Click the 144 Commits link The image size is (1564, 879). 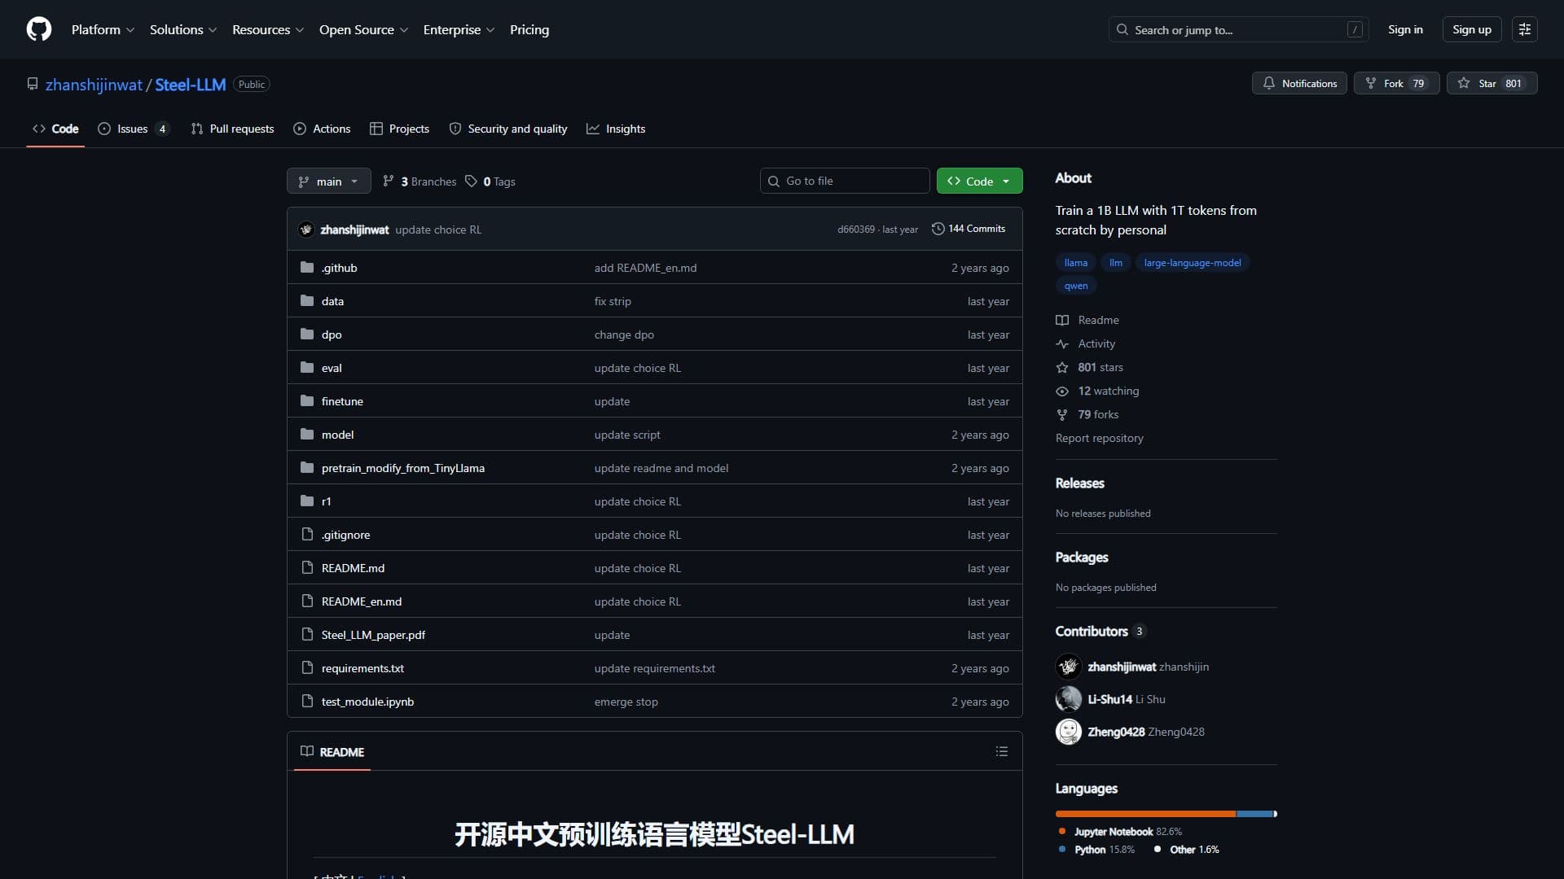point(969,229)
